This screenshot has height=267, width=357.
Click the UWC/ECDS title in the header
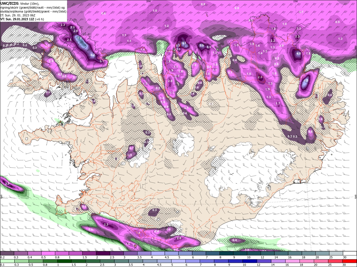click(9, 3)
